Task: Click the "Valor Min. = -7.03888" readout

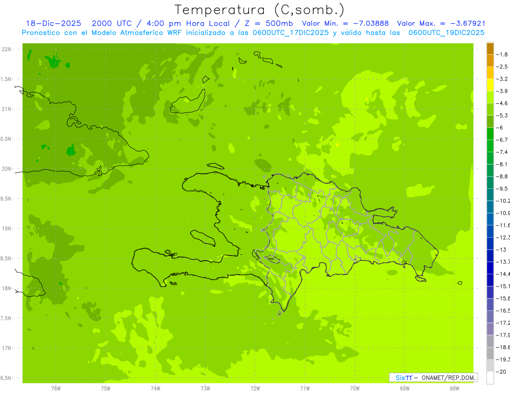Action: (x=346, y=23)
